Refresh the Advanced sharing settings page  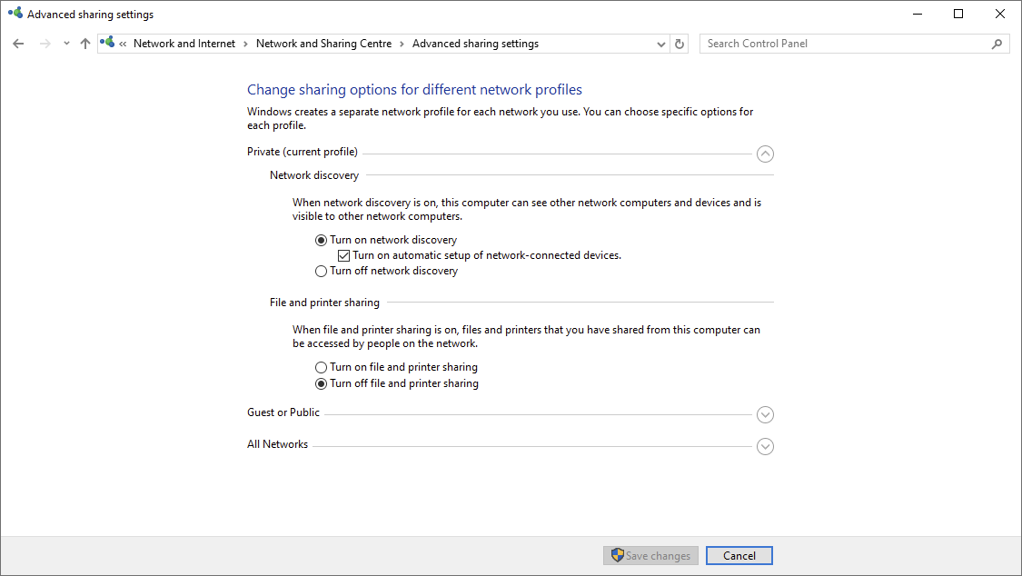(x=680, y=44)
